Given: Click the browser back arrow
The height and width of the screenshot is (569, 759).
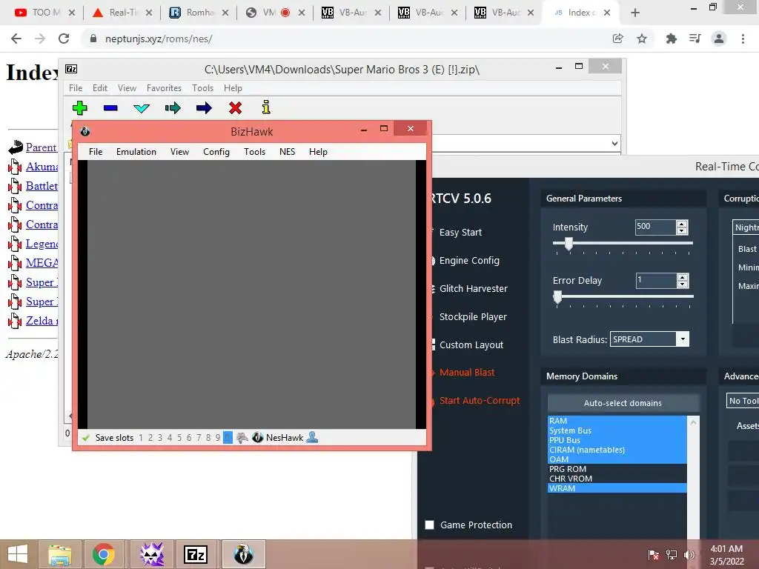Looking at the screenshot, I should (x=16, y=39).
